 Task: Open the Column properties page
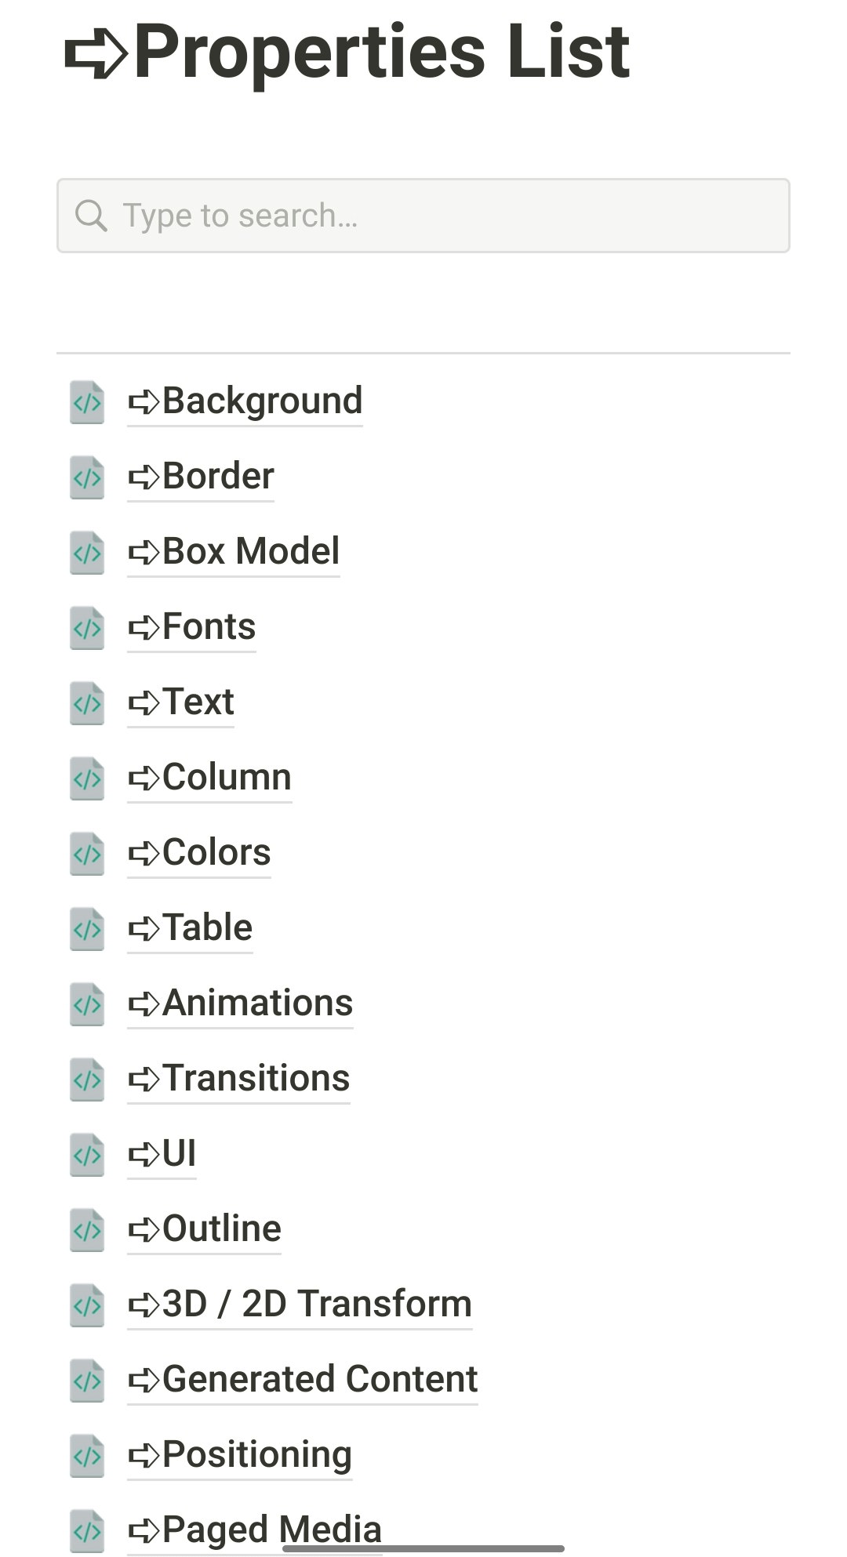[209, 777]
